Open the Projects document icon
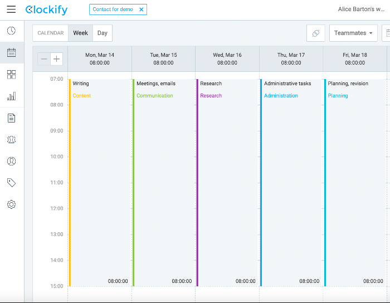390x303 pixels. point(11,118)
